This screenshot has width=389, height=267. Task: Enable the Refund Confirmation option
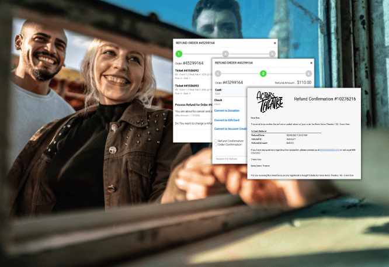click(216, 141)
